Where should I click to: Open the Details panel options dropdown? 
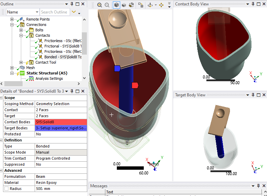(67, 92)
